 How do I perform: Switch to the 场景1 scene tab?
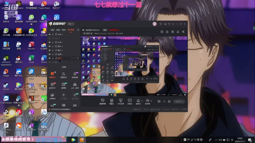(52, 30)
